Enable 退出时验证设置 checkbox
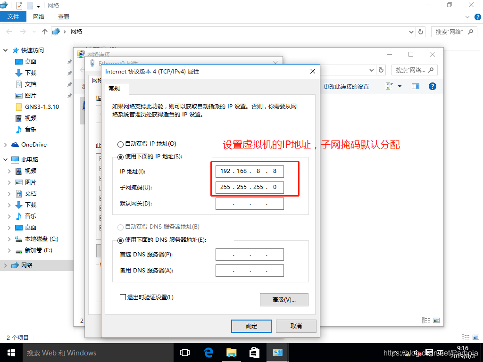The width and height of the screenshot is (483, 362). 123,297
